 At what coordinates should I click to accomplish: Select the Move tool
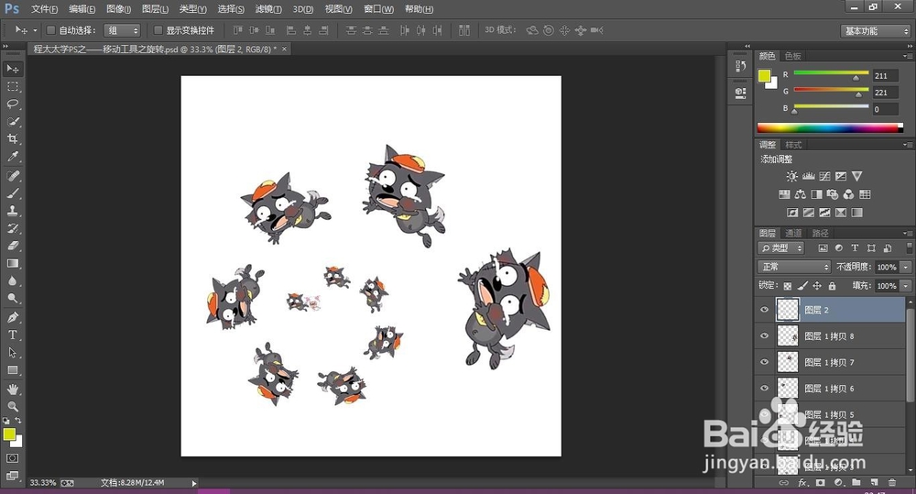[x=13, y=69]
